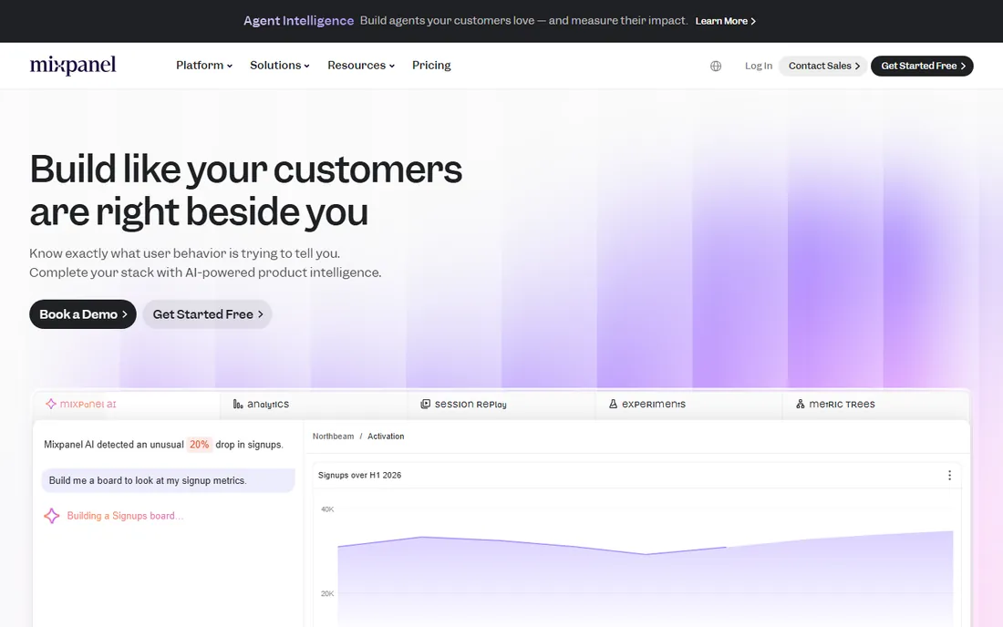The image size is (1003, 627).
Task: Click the Northbeam breadcrumb
Action: click(333, 436)
